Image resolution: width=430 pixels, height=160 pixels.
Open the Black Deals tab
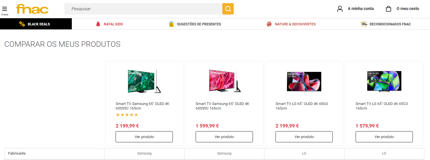point(39,24)
